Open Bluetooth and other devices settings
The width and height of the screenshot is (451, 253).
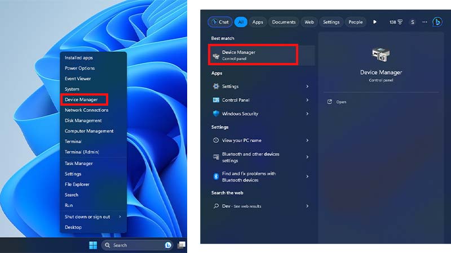pyautogui.click(x=261, y=157)
